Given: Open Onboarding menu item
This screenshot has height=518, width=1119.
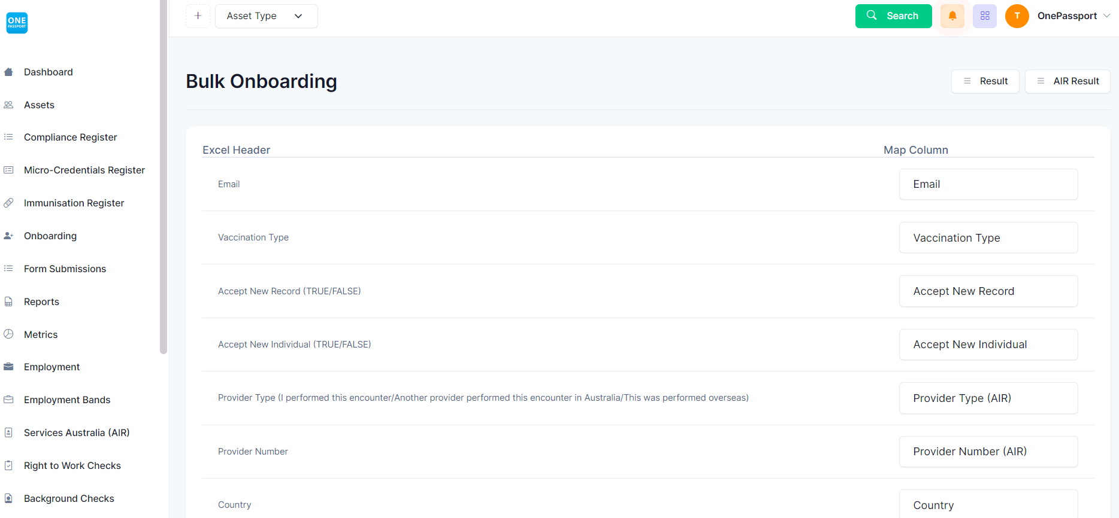Looking at the screenshot, I should tap(50, 236).
